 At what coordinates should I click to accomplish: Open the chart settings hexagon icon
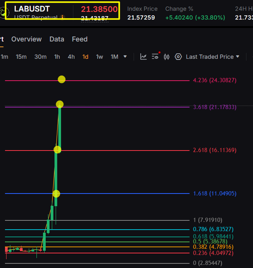click(x=178, y=57)
